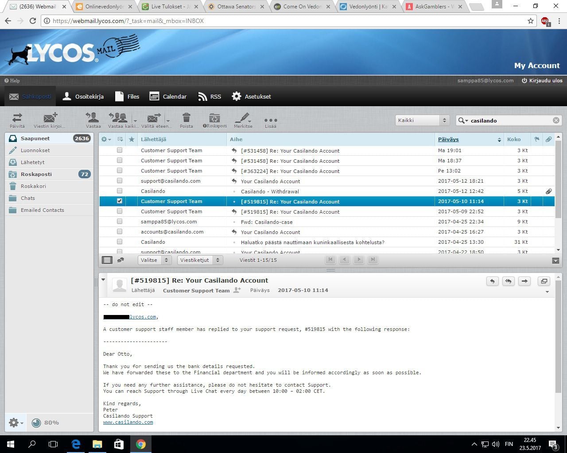The width and height of the screenshot is (567, 453).
Task: Check the box for the Ma 18:37 message
Action: pyautogui.click(x=120, y=161)
